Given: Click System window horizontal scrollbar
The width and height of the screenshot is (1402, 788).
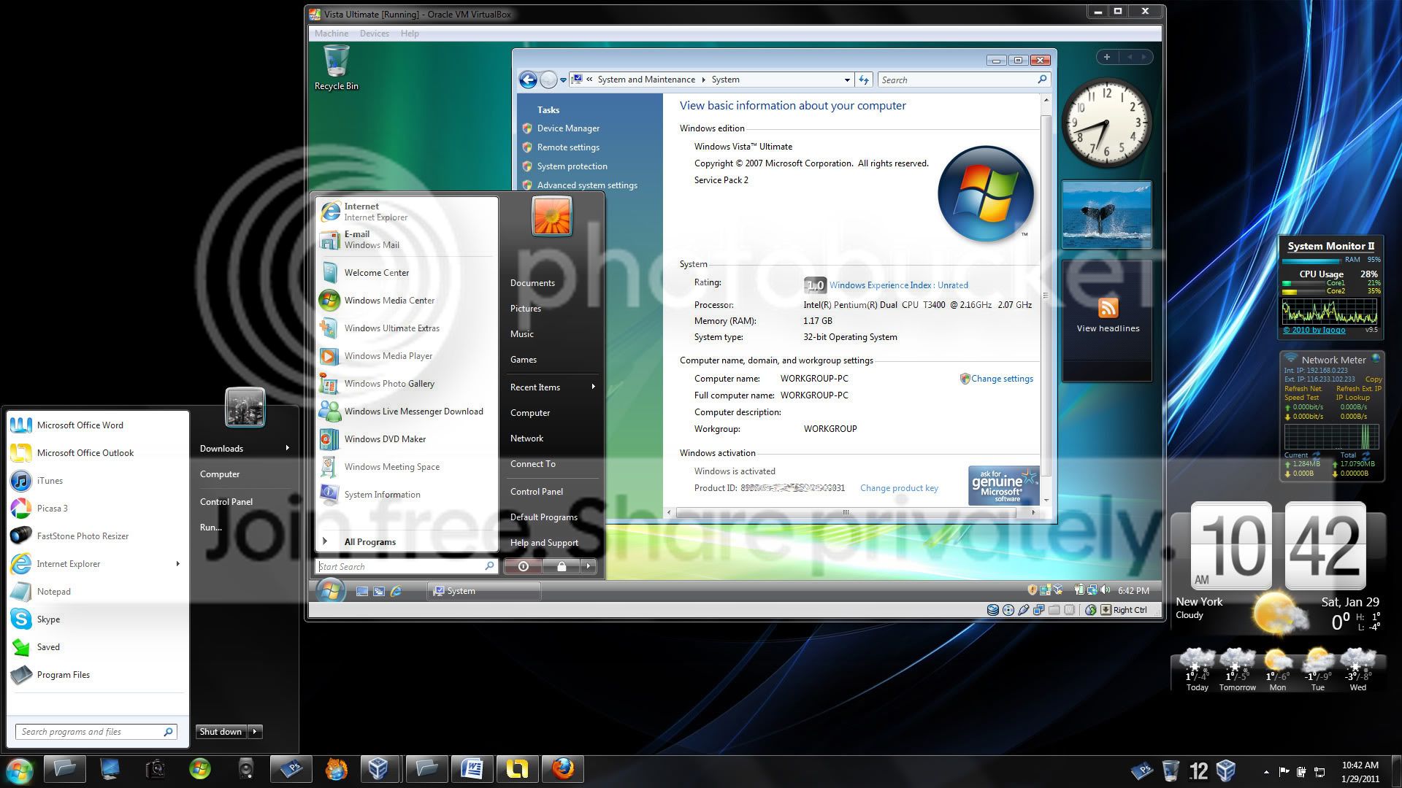Looking at the screenshot, I should [846, 512].
